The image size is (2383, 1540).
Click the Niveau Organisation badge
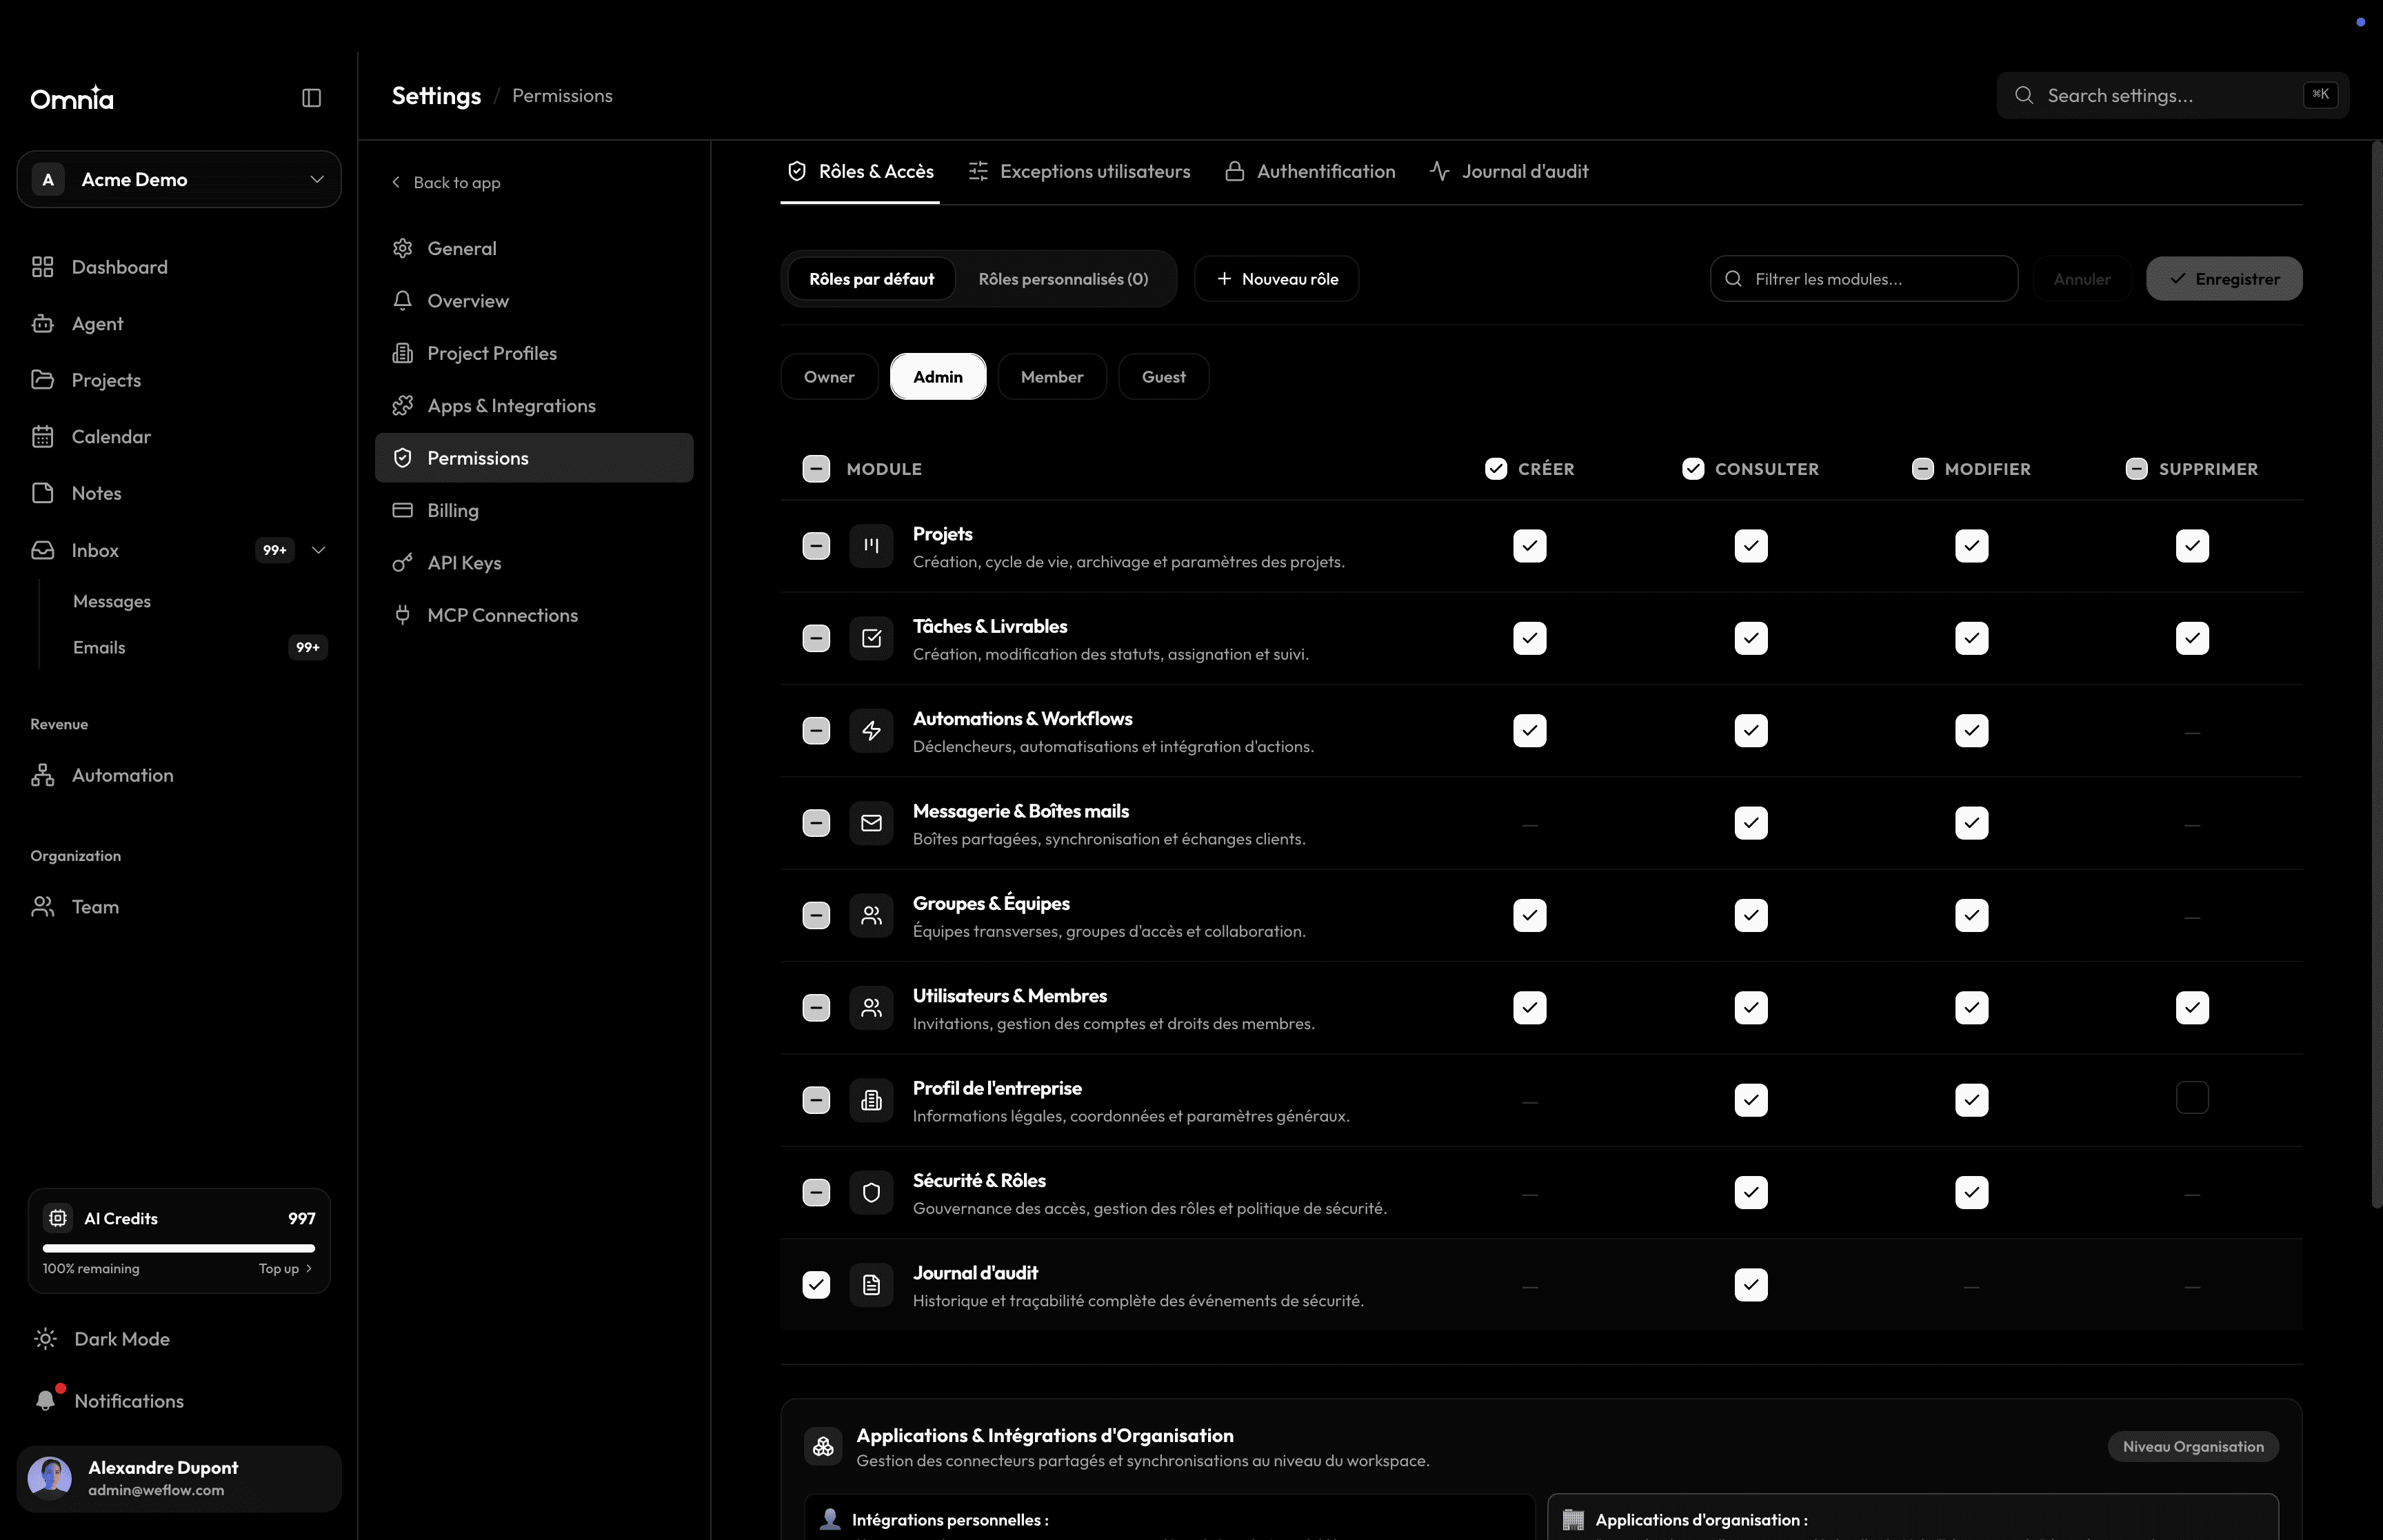coord(2193,1447)
